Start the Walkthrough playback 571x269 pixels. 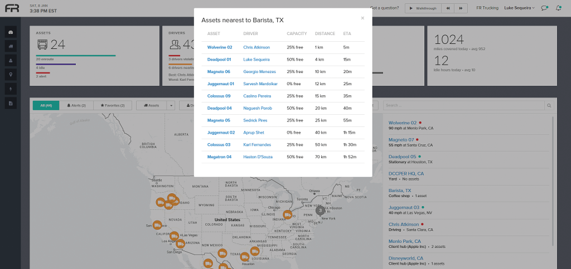[423, 8]
